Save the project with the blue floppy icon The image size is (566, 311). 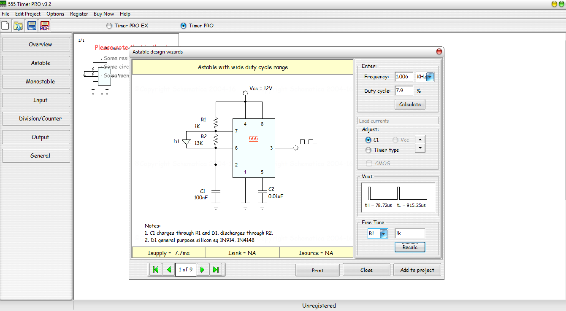tap(32, 26)
